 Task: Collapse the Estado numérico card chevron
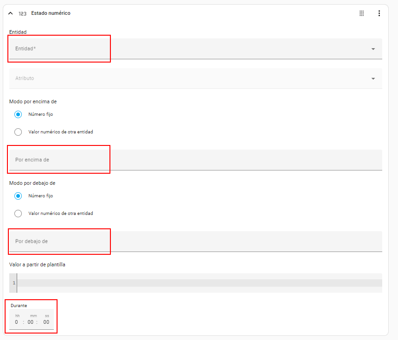coord(11,13)
